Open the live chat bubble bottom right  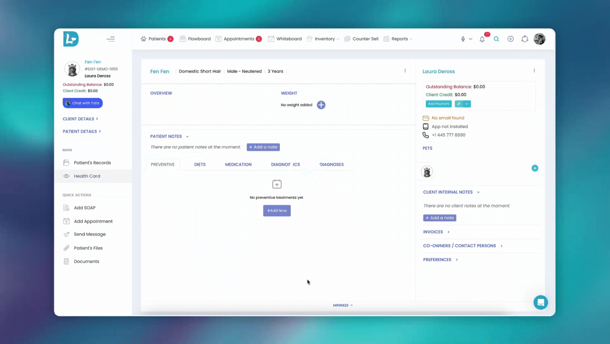(x=541, y=302)
